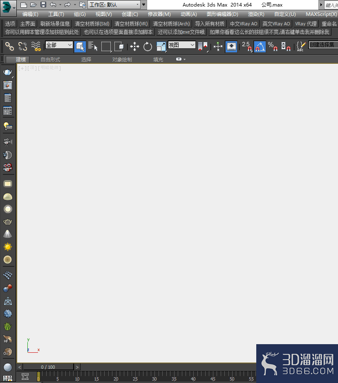Open the 渲染(R) menu
Screen dimensions: 338x383
256,14
